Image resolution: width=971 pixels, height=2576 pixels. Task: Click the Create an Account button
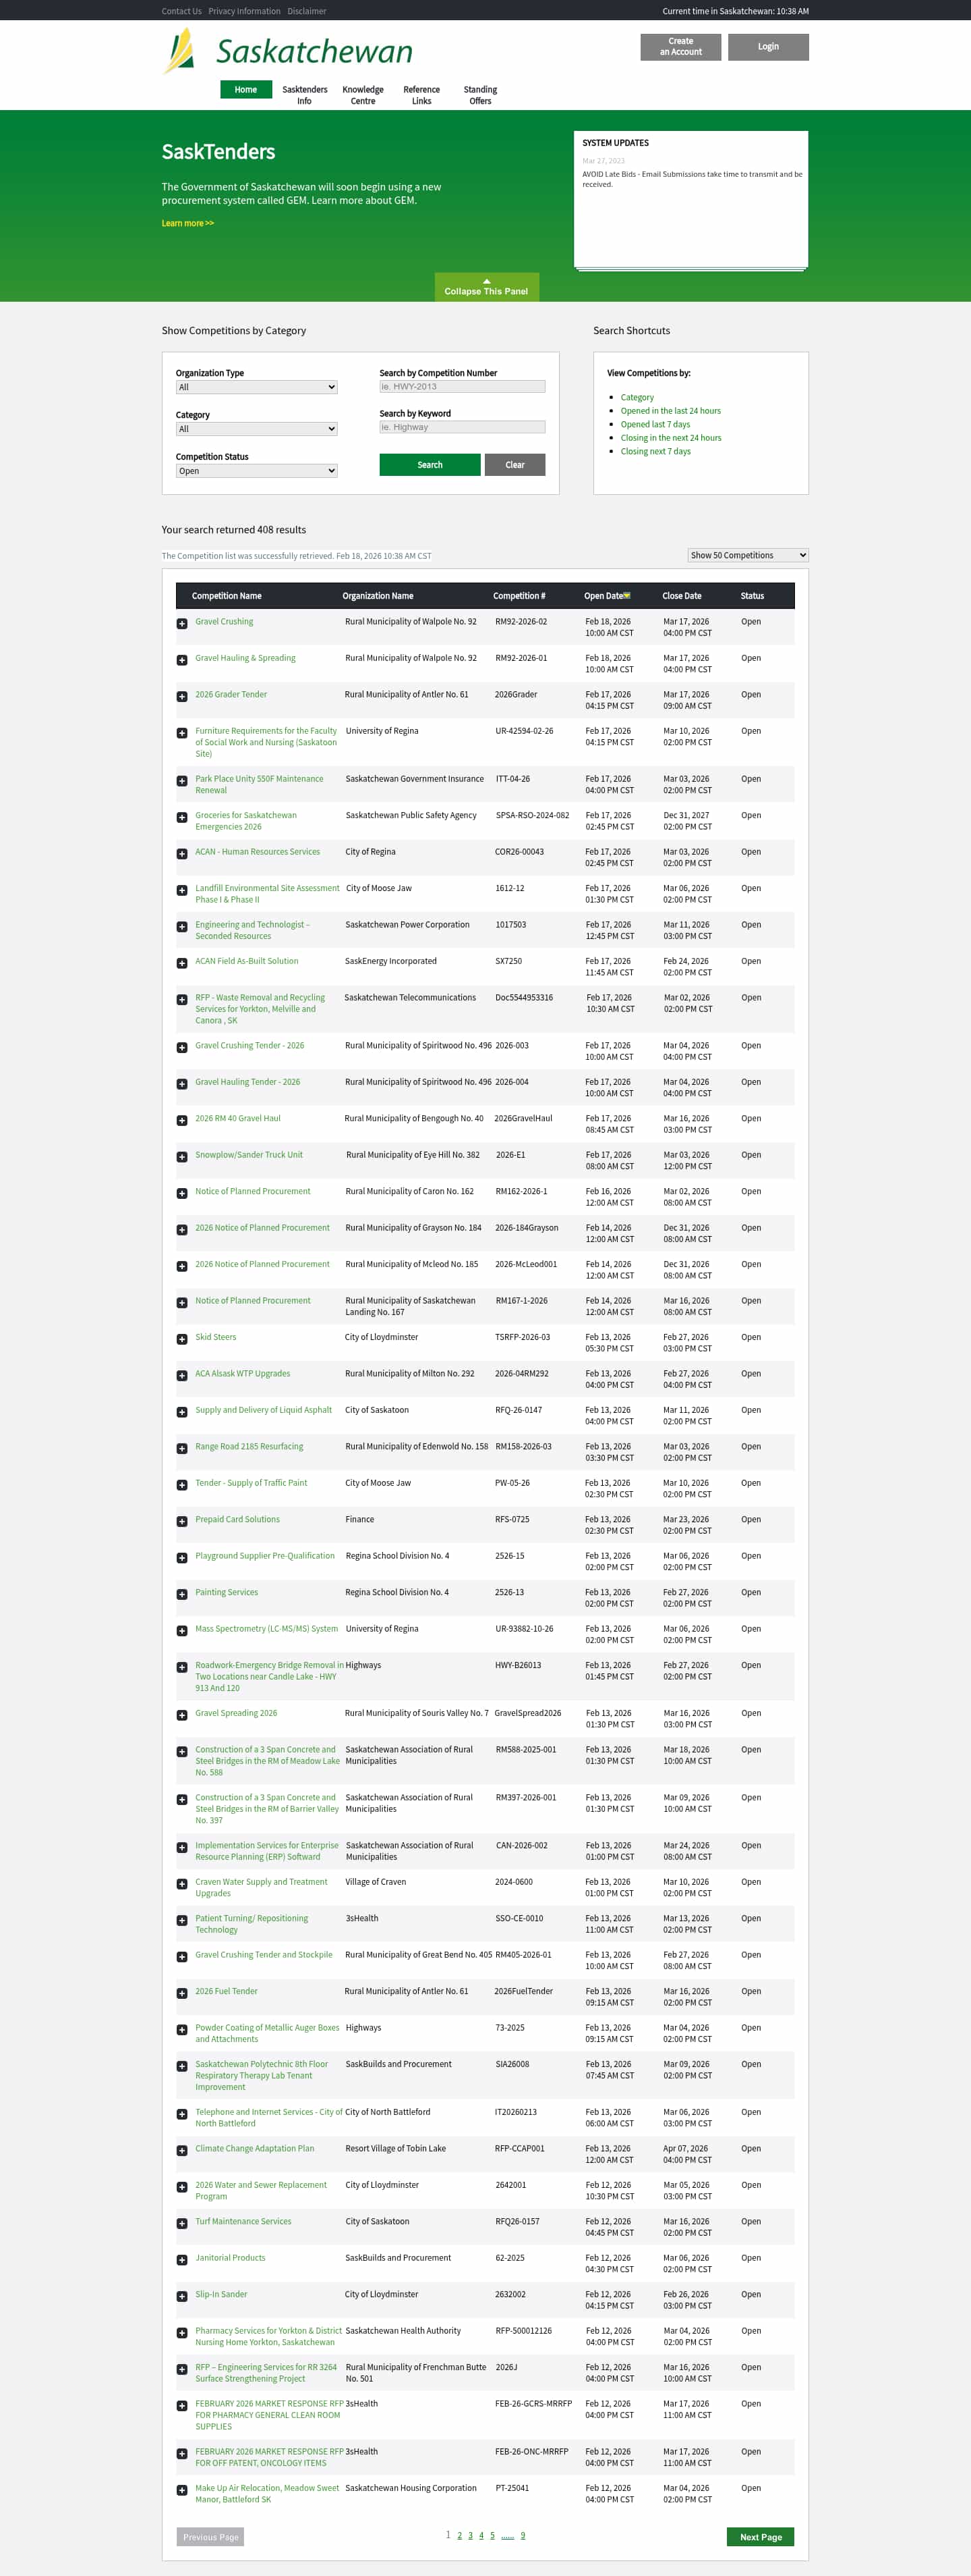tap(680, 47)
